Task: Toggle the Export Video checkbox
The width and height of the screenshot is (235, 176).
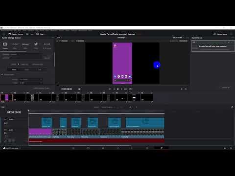Action: point(2,75)
